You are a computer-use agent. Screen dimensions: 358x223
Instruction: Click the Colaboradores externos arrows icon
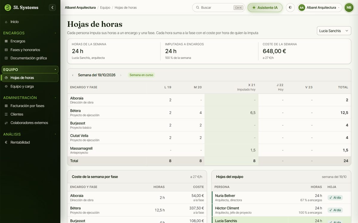point(6,123)
